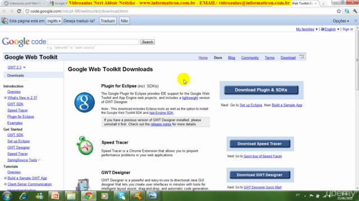Open Quick tour of Speed Tracer link

click(x=263, y=156)
